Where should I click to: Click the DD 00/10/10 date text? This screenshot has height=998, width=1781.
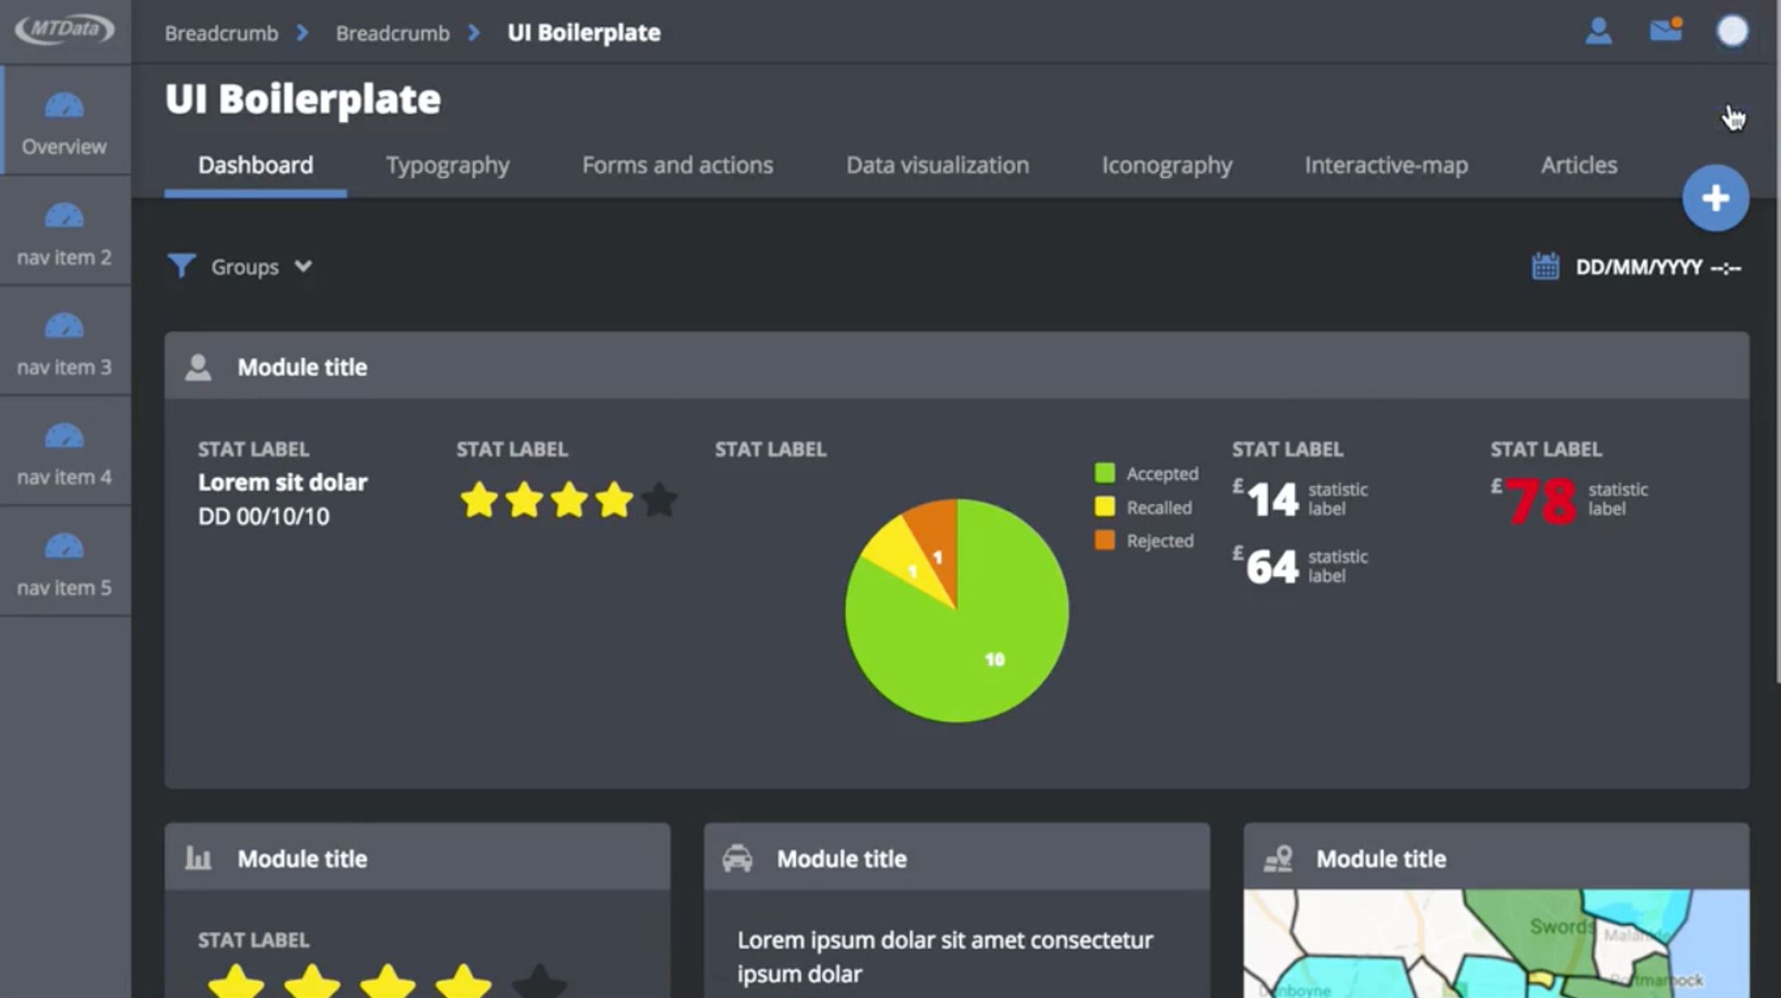264,516
